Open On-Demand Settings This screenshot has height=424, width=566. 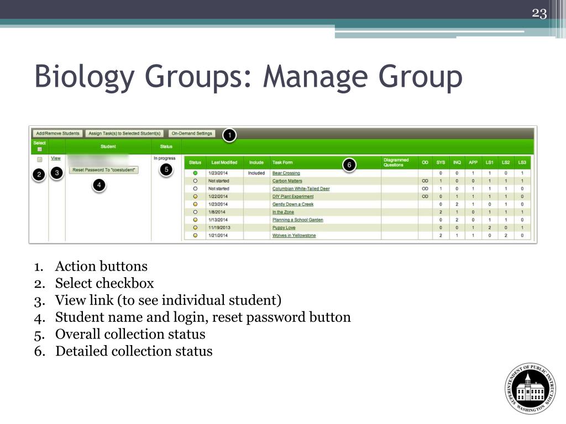tap(192, 134)
